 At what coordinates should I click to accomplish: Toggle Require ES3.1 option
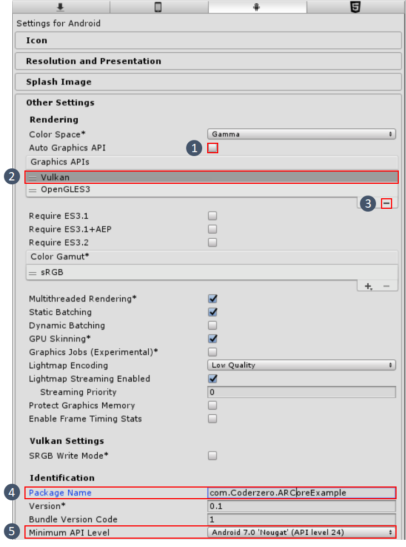(212, 215)
